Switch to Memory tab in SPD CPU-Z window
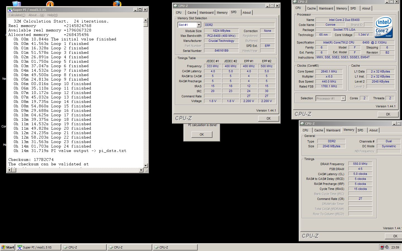 (222, 13)
